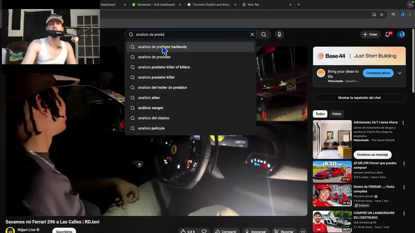Open the Dentro de FERRARI thumbnail
The height and width of the screenshot is (233, 415).
point(332,195)
